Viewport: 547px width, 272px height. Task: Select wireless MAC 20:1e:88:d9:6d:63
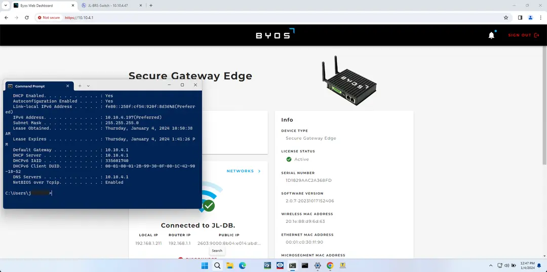point(305,221)
